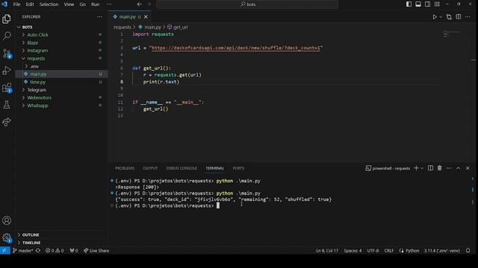Open the View menu

69,4
